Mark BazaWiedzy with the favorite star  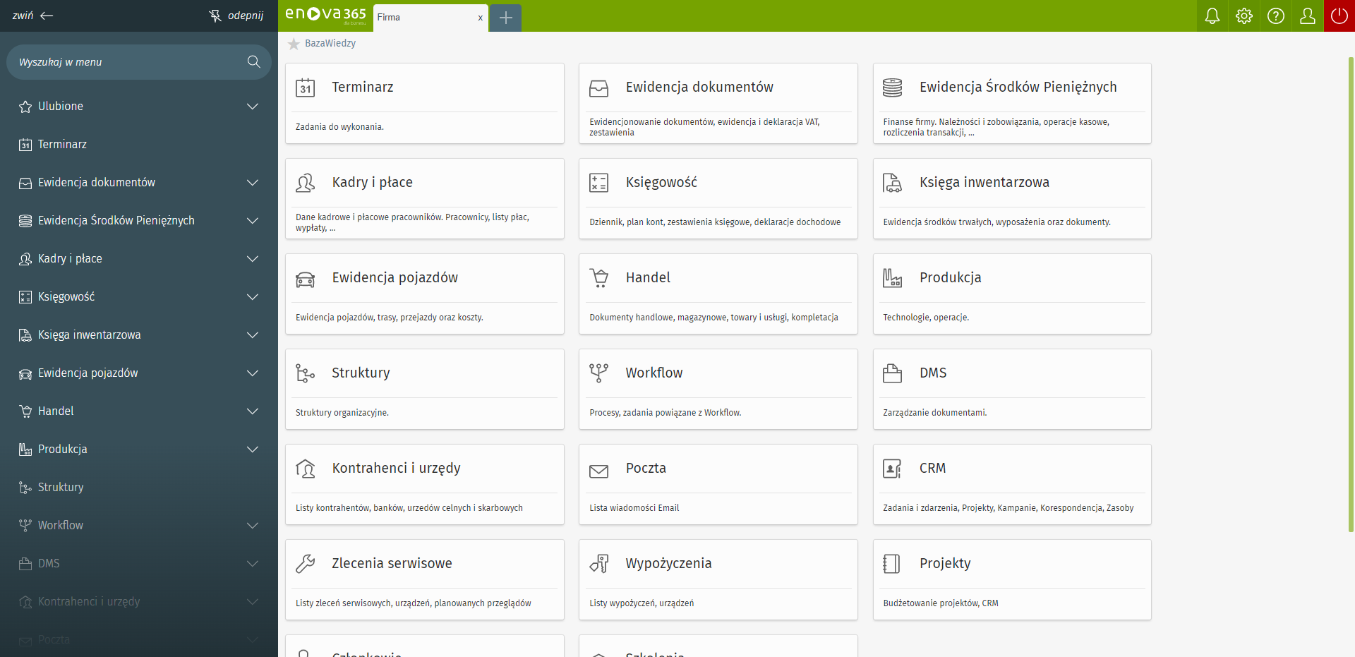coord(294,44)
